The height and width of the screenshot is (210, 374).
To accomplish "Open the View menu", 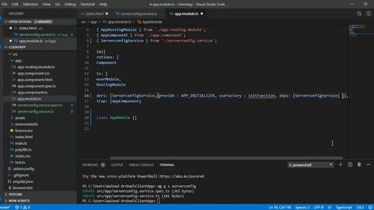I will tap(46, 4).
